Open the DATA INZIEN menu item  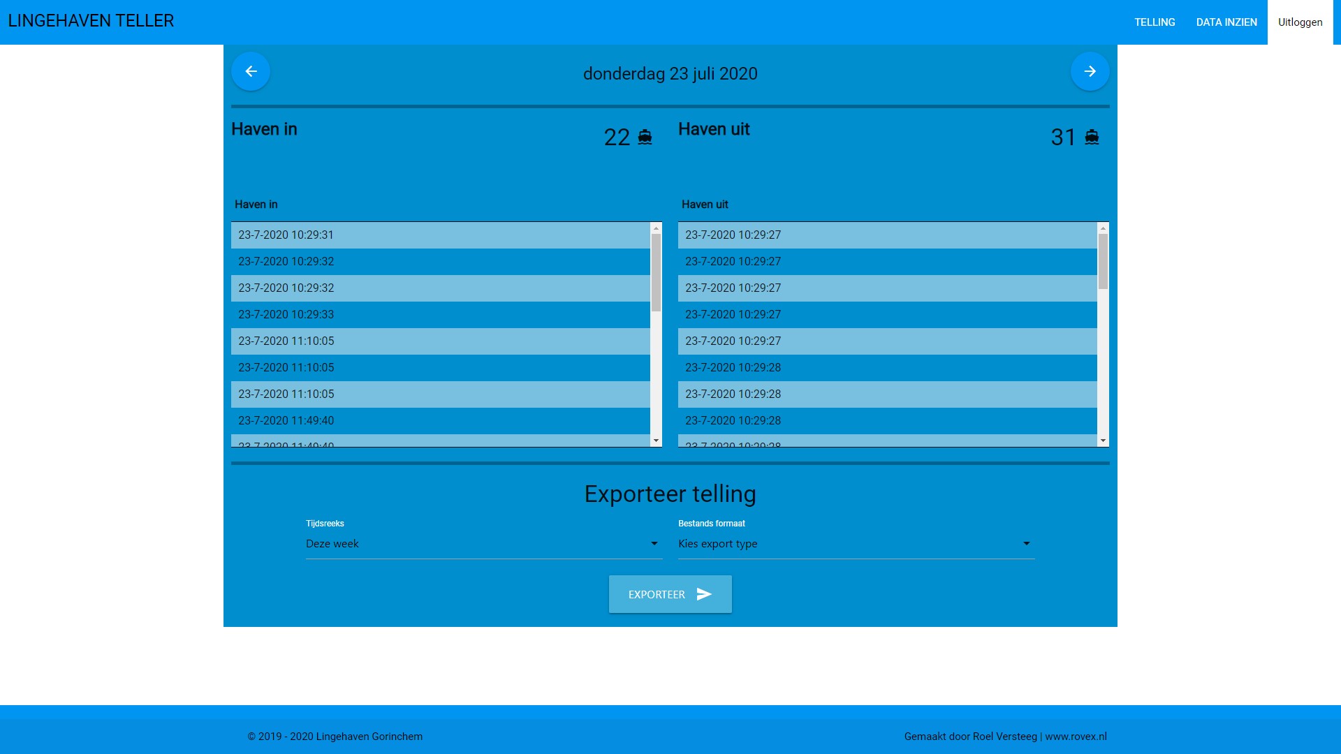point(1226,22)
